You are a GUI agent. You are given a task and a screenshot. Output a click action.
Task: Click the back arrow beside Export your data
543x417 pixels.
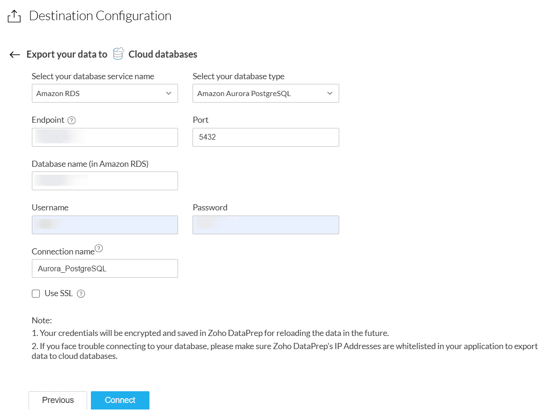tap(15, 55)
